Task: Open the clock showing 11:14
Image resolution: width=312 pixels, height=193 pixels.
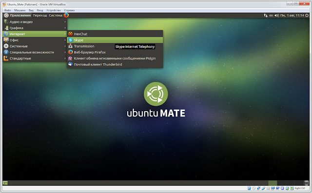Action: click(x=292, y=15)
